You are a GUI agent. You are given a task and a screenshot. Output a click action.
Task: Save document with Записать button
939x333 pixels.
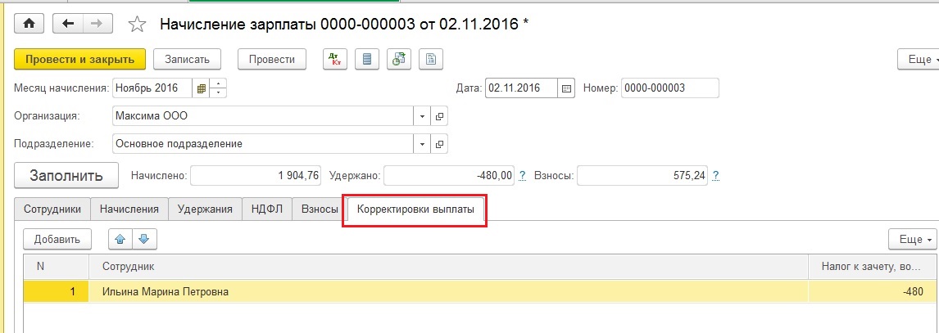click(188, 59)
